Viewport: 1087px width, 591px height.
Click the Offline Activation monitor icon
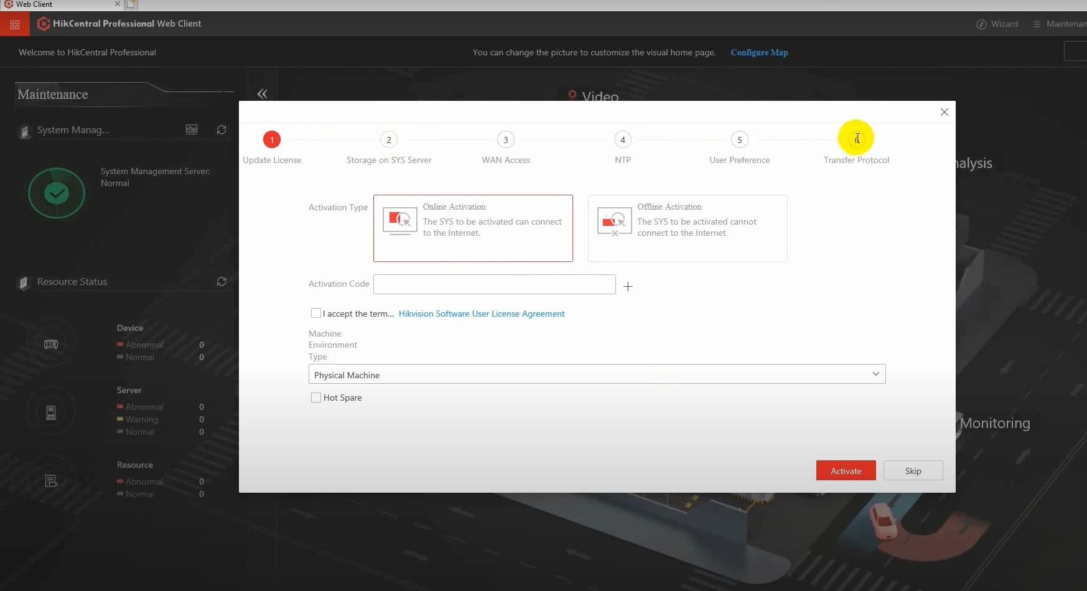point(614,221)
